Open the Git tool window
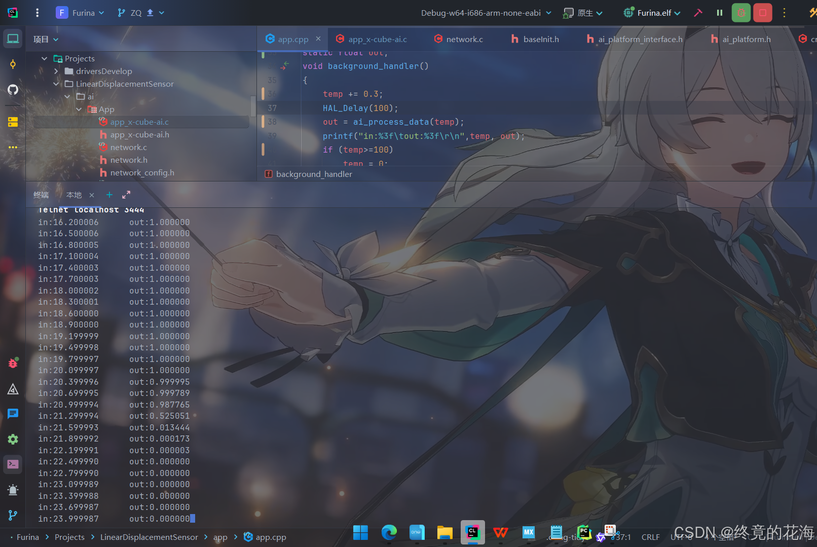This screenshot has height=547, width=817. click(13, 515)
